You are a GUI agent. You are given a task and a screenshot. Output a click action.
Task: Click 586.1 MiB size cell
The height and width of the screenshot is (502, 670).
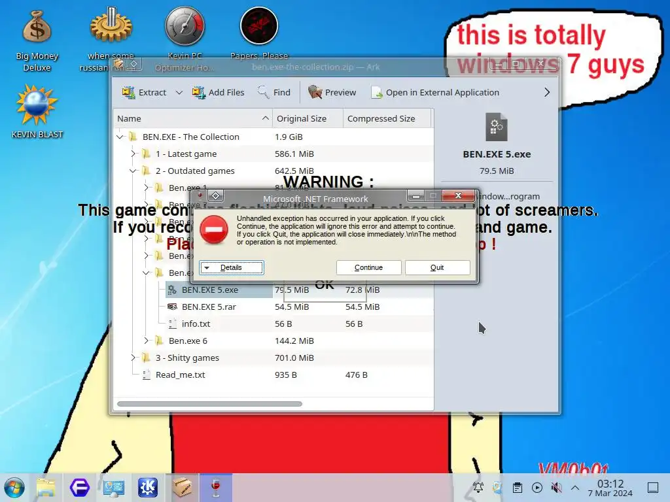tap(294, 154)
